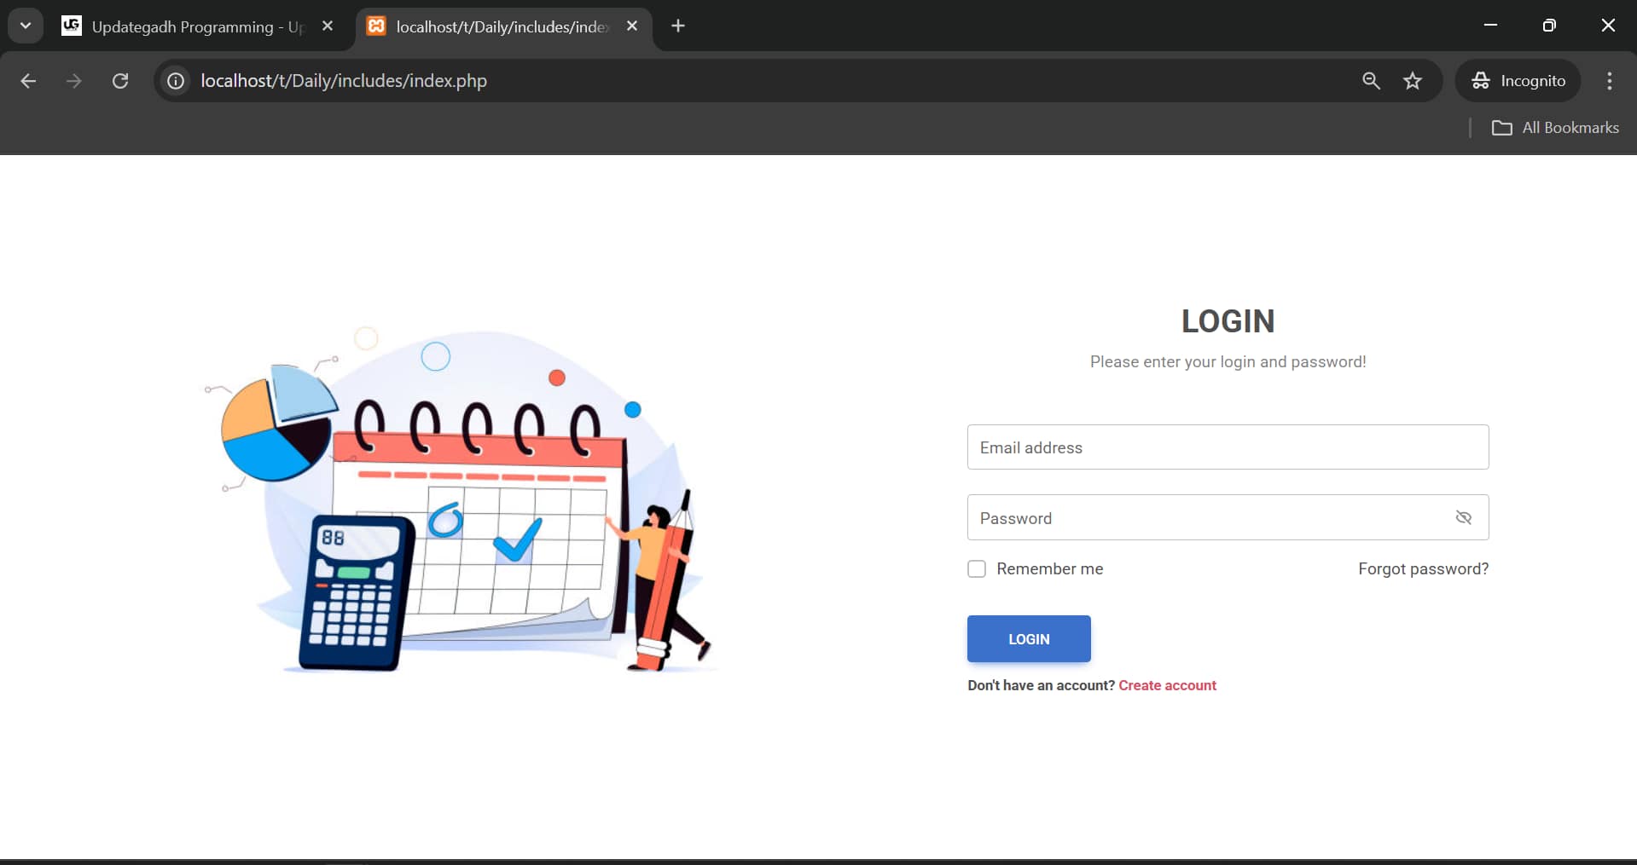Click the zoom magnifier icon
The width and height of the screenshot is (1637, 865).
[1371, 81]
